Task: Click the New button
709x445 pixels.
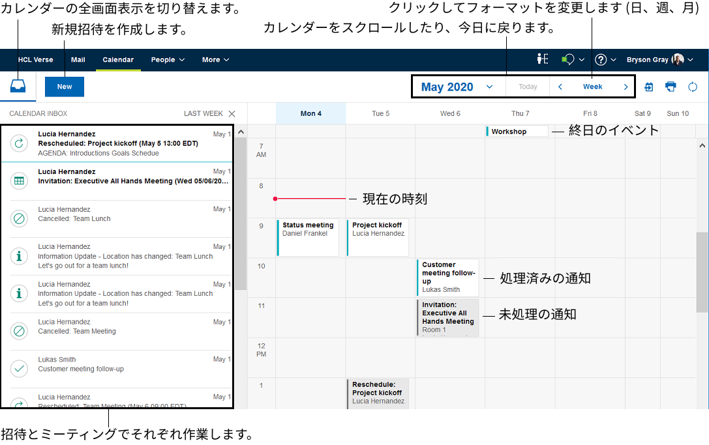Action: (x=65, y=87)
